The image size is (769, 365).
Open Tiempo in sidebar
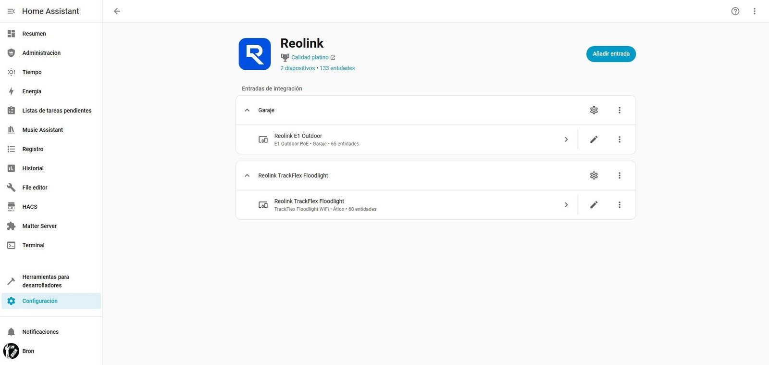(x=51, y=72)
